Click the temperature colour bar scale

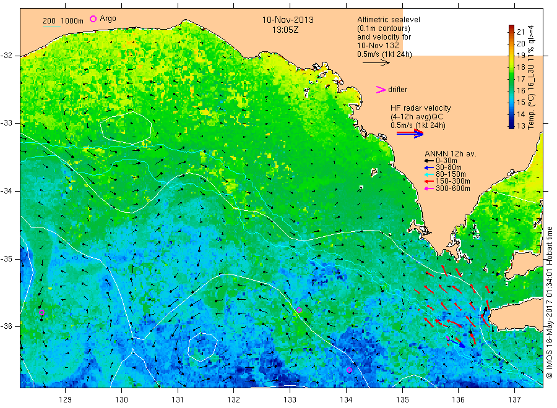(x=511, y=77)
